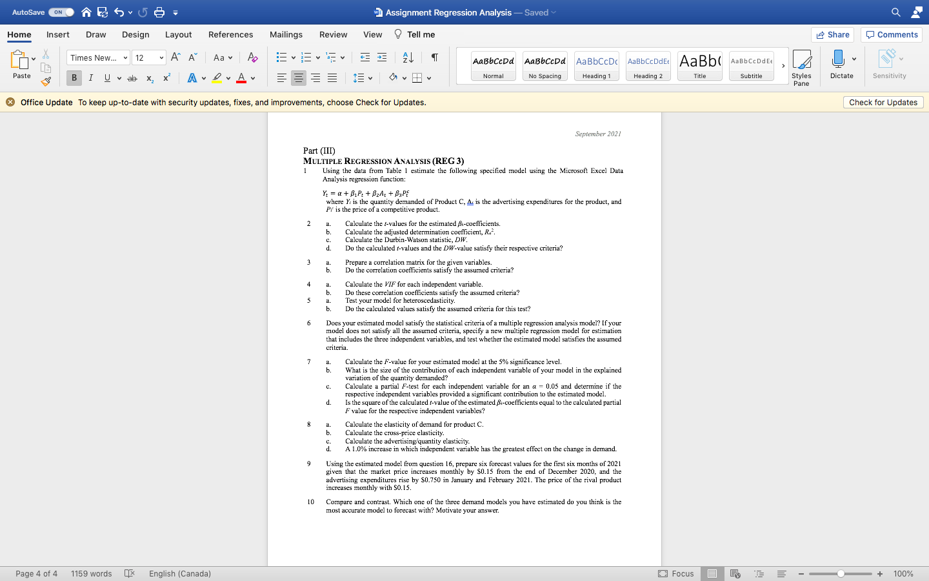Open the Styles Pane
The height and width of the screenshot is (581, 929).
coord(802,67)
